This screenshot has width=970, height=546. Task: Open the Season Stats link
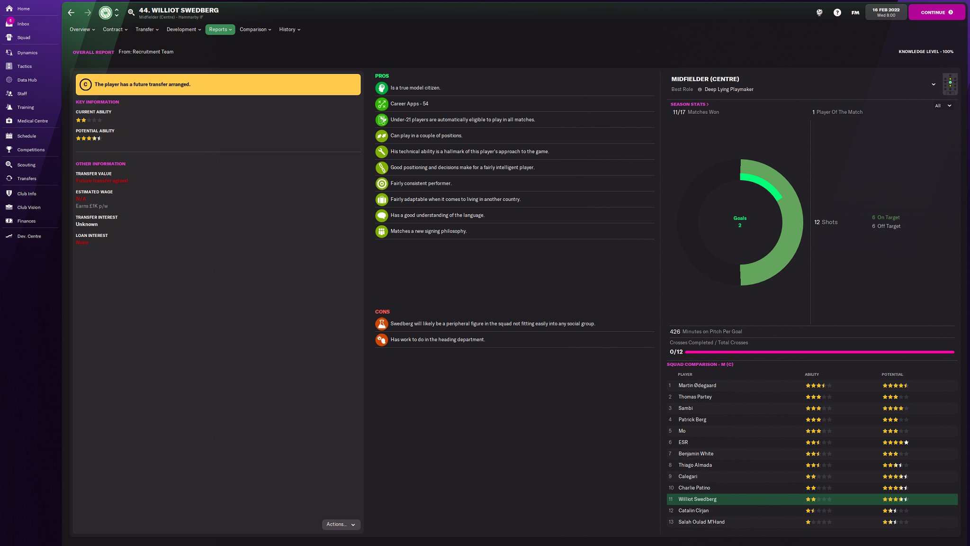689,104
